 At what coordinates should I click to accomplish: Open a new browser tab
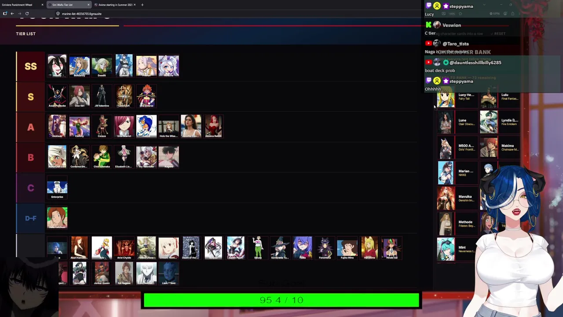point(142,5)
